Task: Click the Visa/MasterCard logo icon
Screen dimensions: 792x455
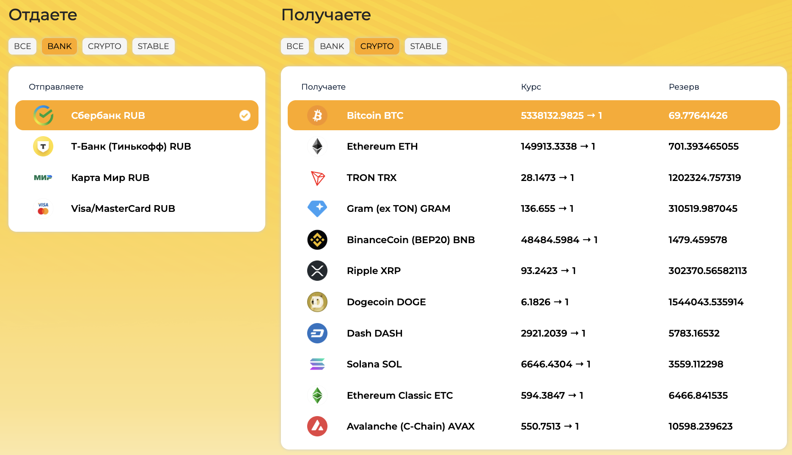Action: click(43, 208)
